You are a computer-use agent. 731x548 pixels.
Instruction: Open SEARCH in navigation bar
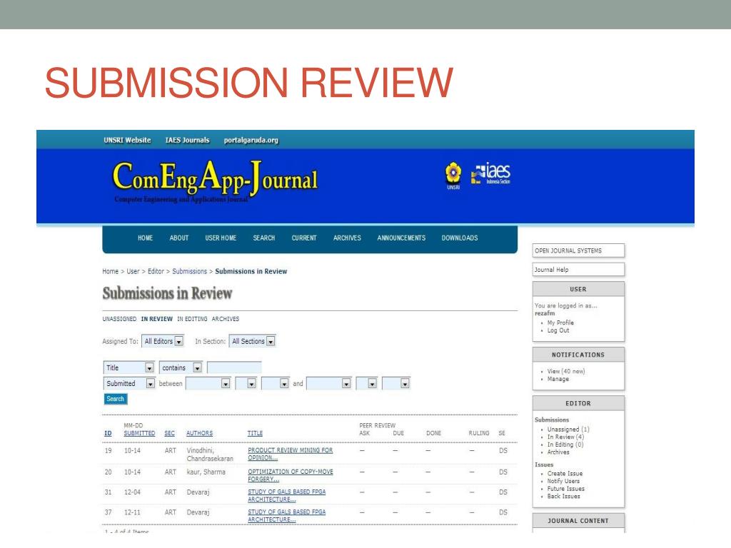point(264,238)
